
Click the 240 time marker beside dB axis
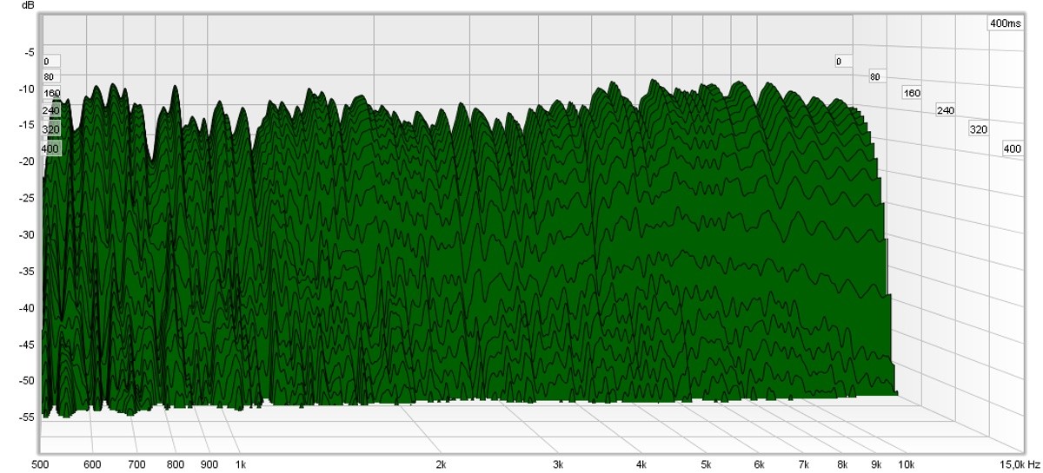51,111
